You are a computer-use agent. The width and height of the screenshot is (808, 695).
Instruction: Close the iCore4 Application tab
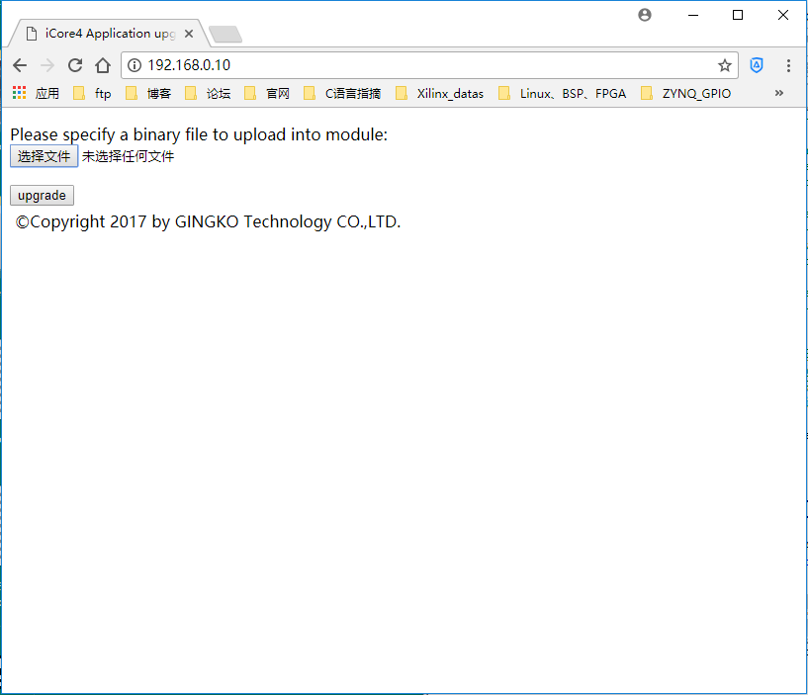pyautogui.click(x=189, y=34)
